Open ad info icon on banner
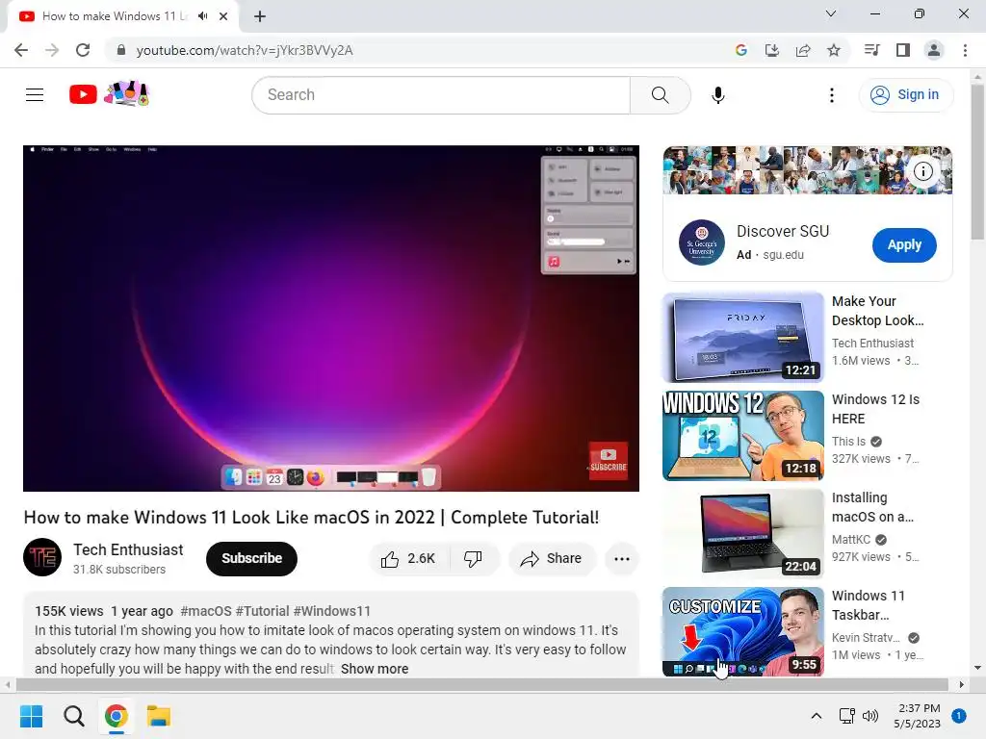 tap(923, 171)
